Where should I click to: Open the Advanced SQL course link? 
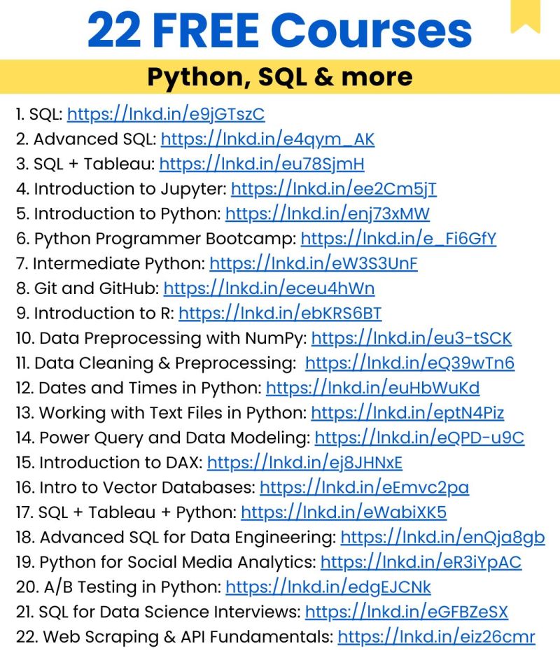pyautogui.click(x=267, y=139)
